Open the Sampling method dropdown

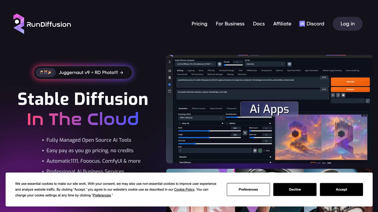click(202, 118)
